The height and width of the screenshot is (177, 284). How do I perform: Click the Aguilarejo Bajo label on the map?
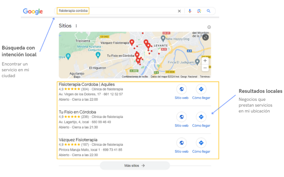(x=77, y=75)
